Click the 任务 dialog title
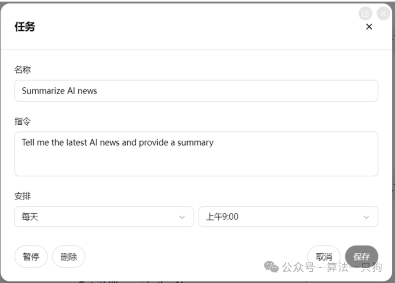 pos(25,27)
